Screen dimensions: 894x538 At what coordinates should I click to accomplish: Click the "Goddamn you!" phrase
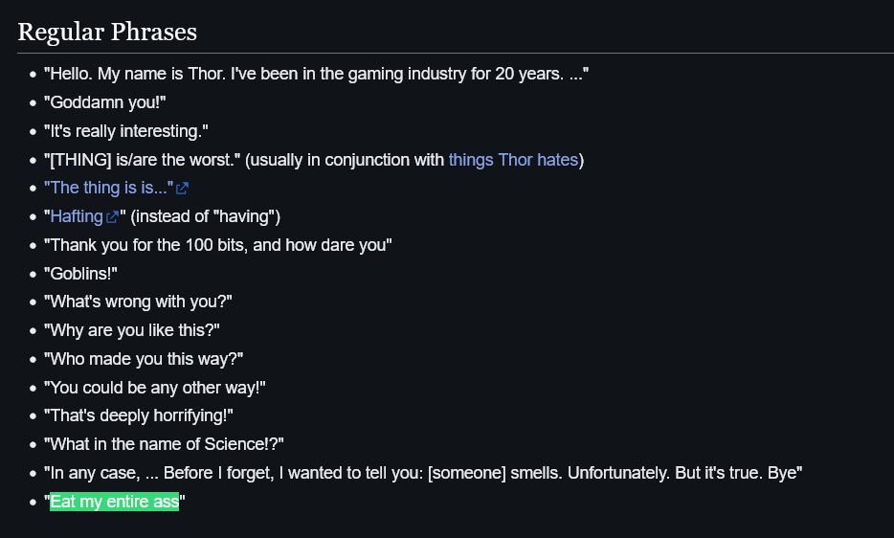pyautogui.click(x=105, y=102)
